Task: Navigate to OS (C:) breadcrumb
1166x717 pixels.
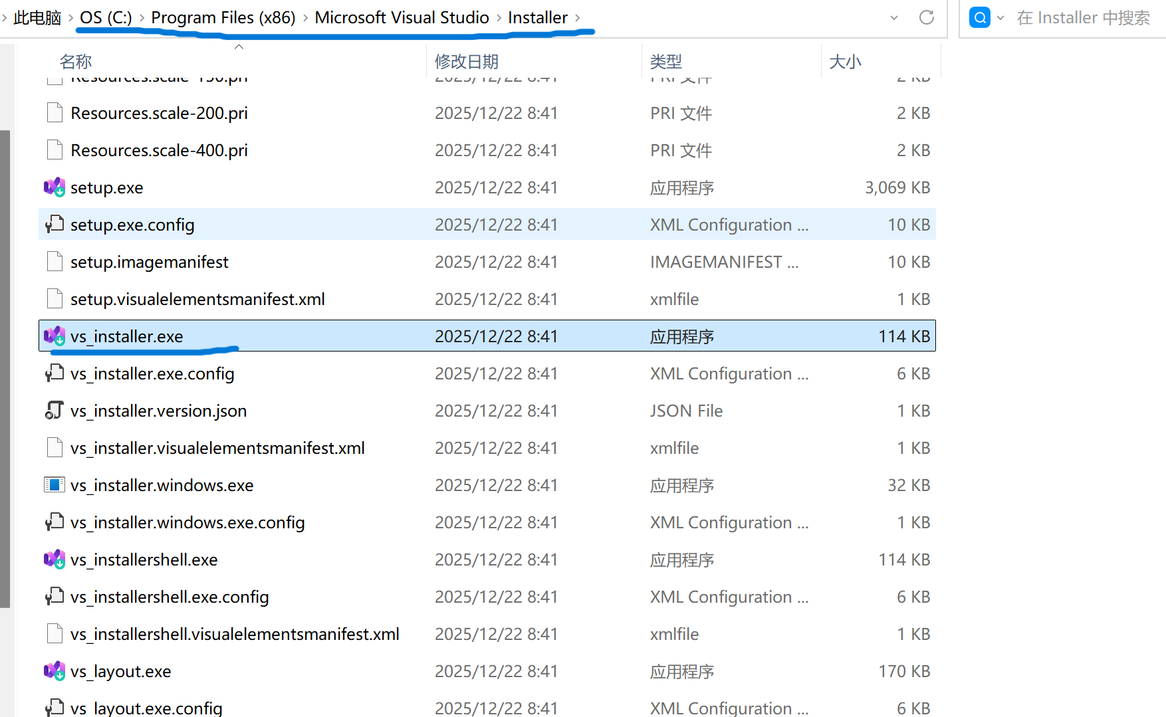Action: click(x=106, y=18)
